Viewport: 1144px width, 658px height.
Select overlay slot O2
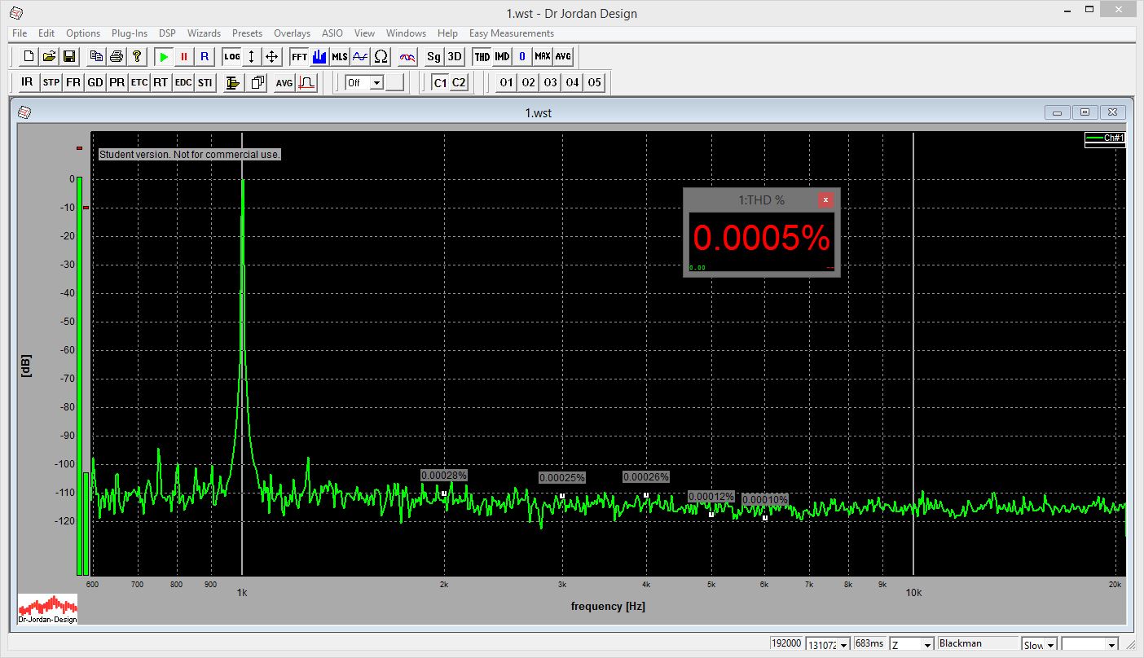(x=529, y=82)
